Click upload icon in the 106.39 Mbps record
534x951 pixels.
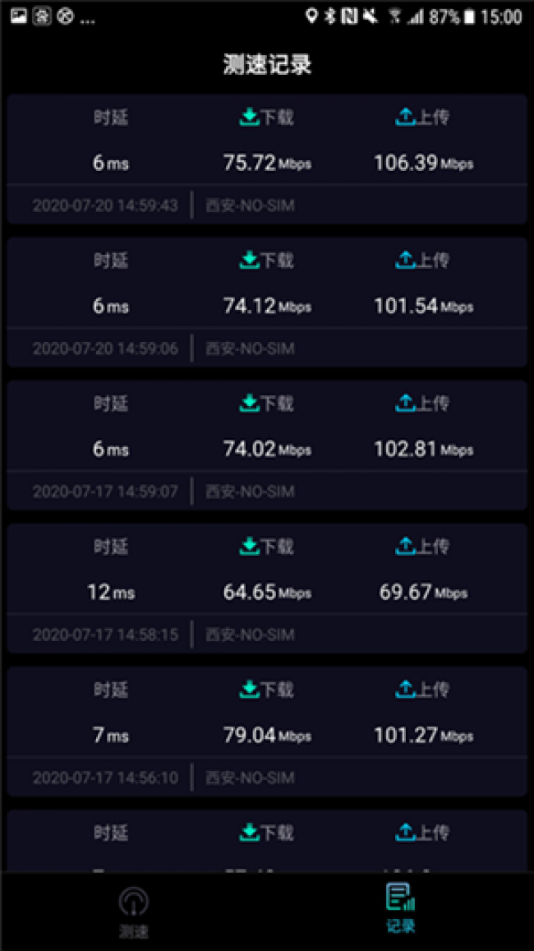tap(406, 118)
